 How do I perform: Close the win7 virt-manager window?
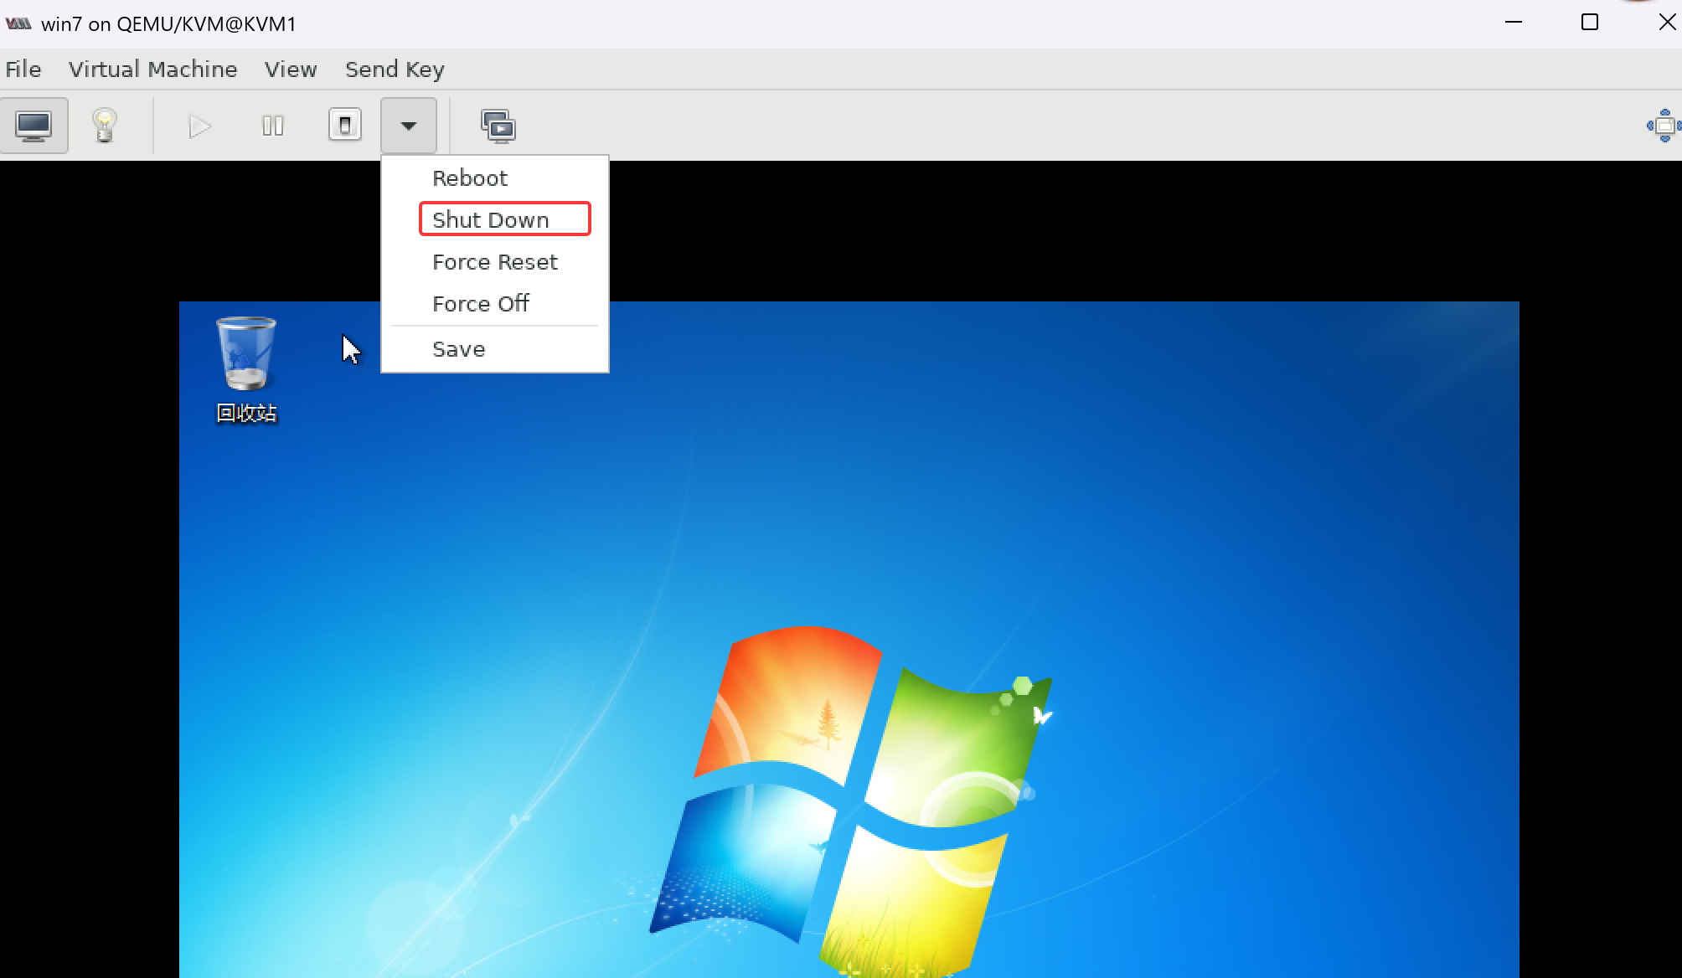(x=1667, y=23)
